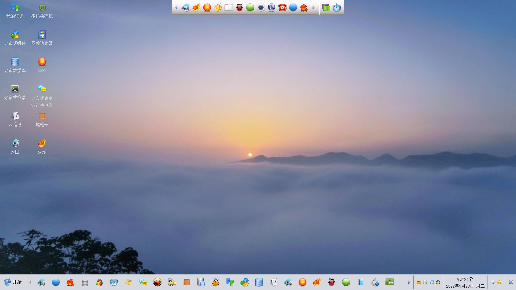
Task: Click the music note tray icon
Action: tap(432, 282)
